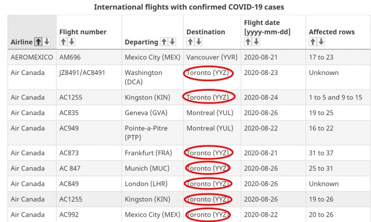This screenshot has height=222, width=371.
Task: Sort Flight date descending arrow
Action: (256, 42)
